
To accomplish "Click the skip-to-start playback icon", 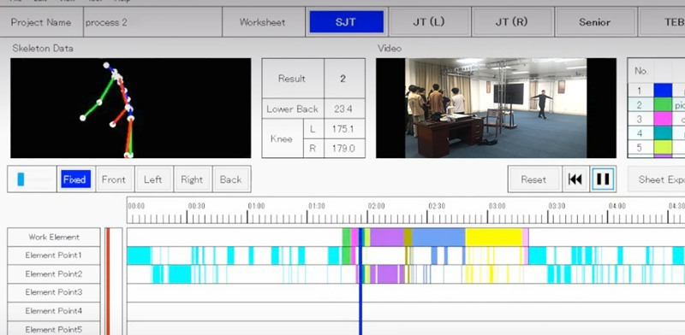I will (x=575, y=179).
